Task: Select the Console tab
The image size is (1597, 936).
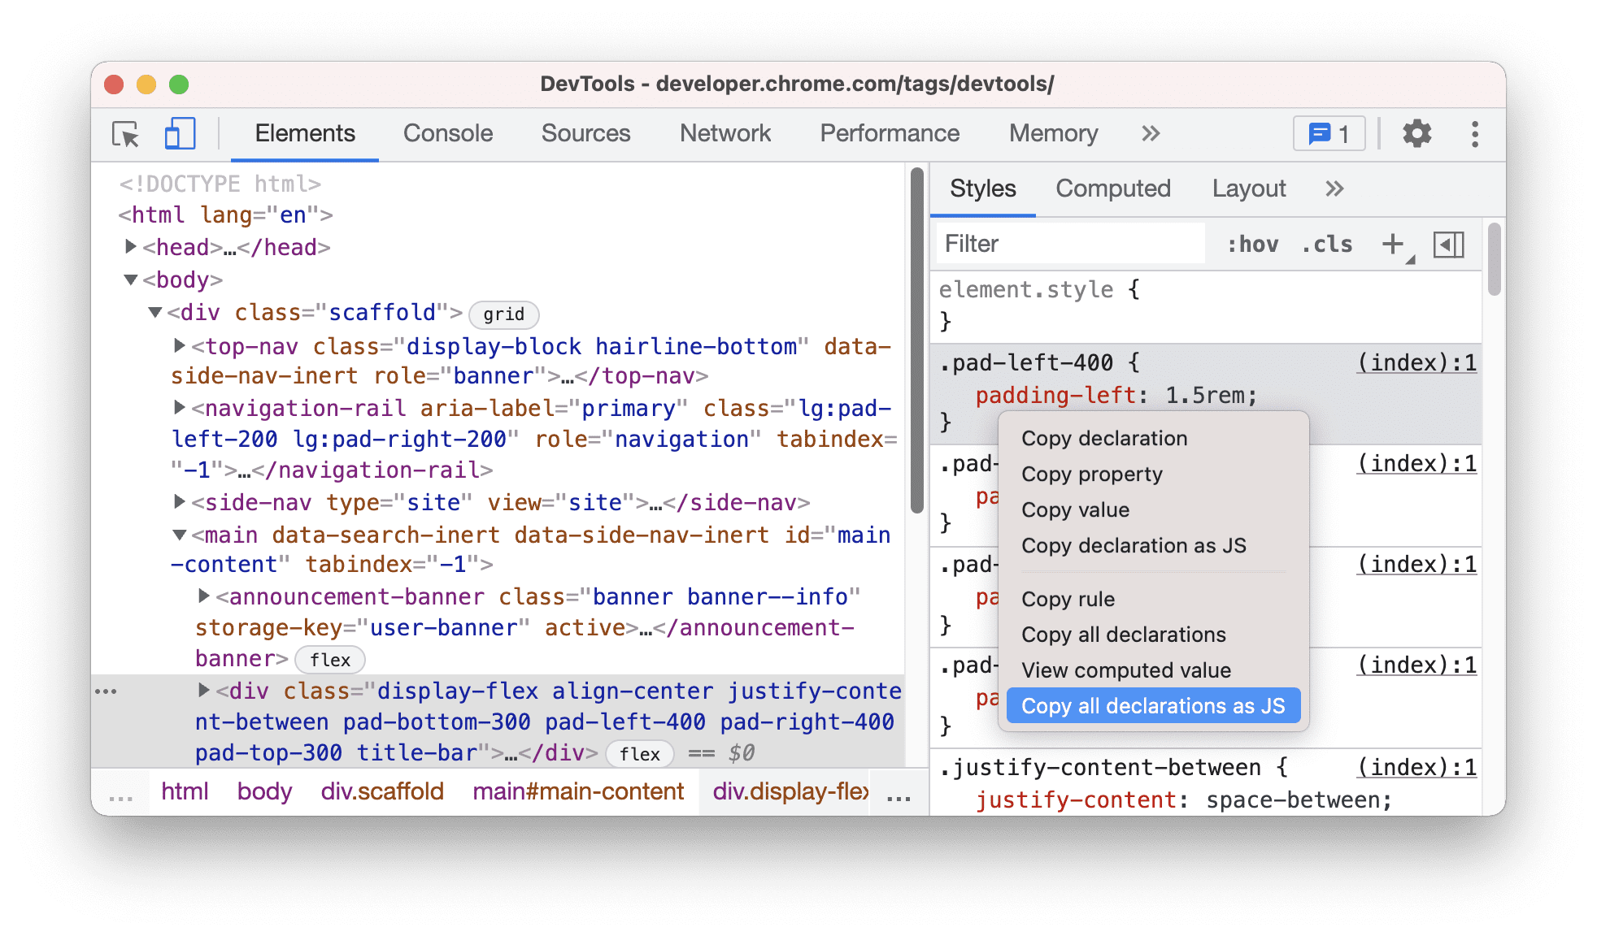Action: click(x=447, y=134)
